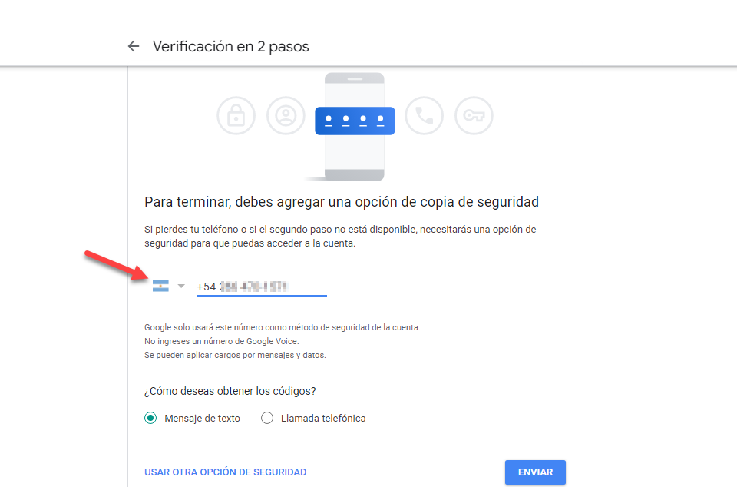The image size is (737, 487).
Task: Select Llamada telefónica option
Action: 267,418
